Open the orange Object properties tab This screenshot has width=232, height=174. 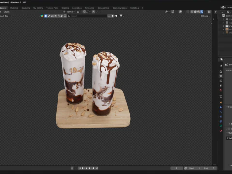[221, 102]
